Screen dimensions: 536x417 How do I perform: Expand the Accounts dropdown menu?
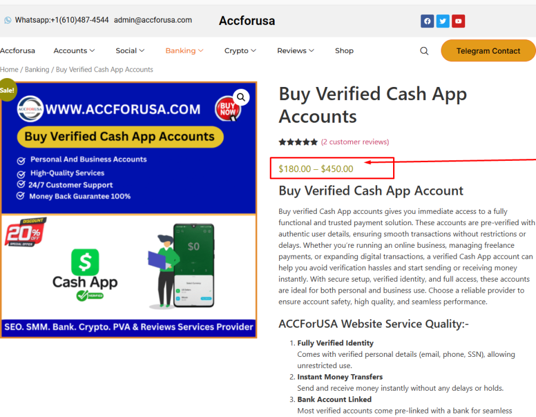74,51
